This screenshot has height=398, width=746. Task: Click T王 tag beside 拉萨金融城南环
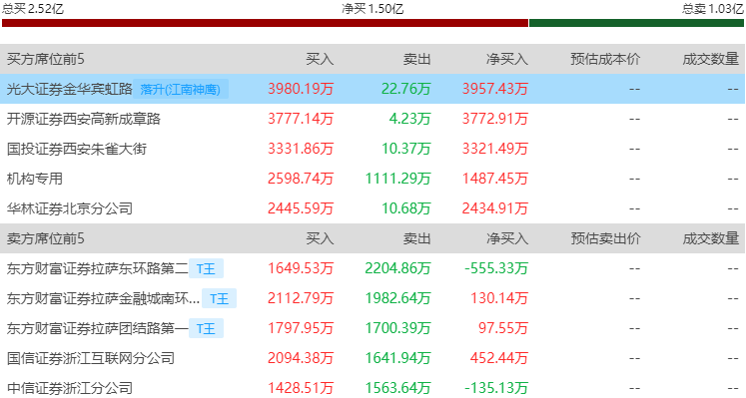[x=220, y=298]
